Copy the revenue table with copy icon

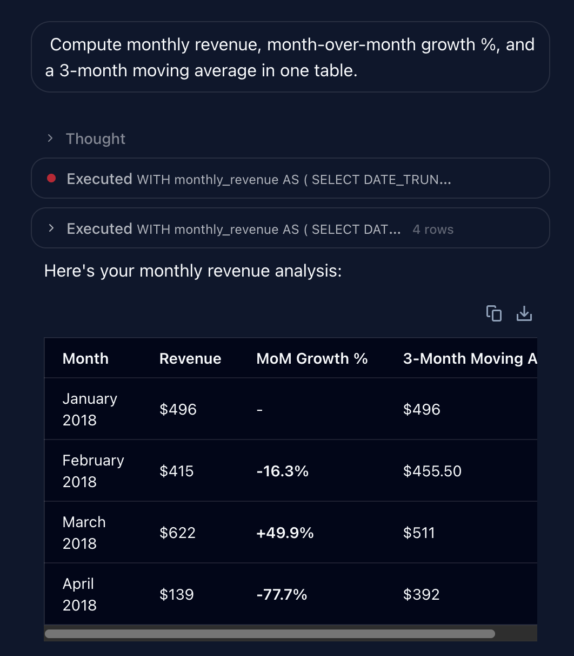point(493,313)
